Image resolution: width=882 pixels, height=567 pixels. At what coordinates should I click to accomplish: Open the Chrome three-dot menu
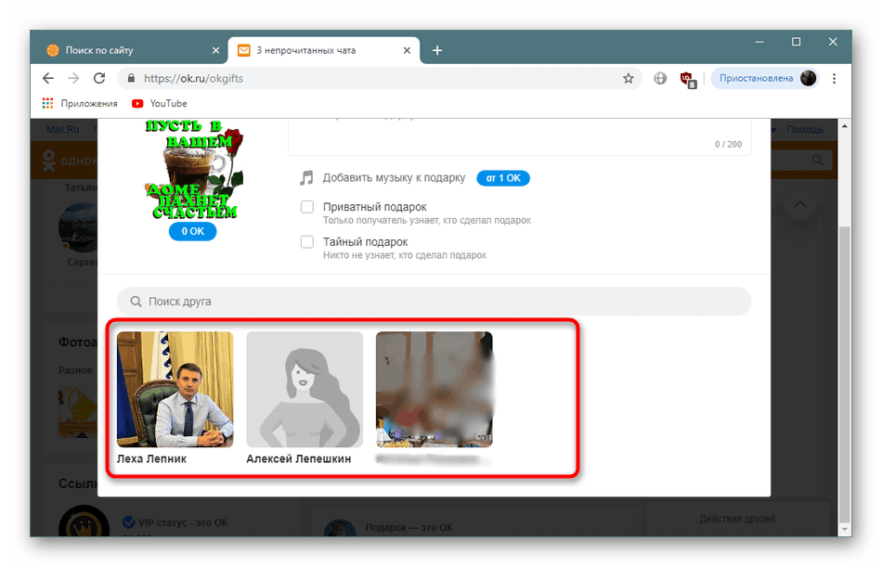835,78
